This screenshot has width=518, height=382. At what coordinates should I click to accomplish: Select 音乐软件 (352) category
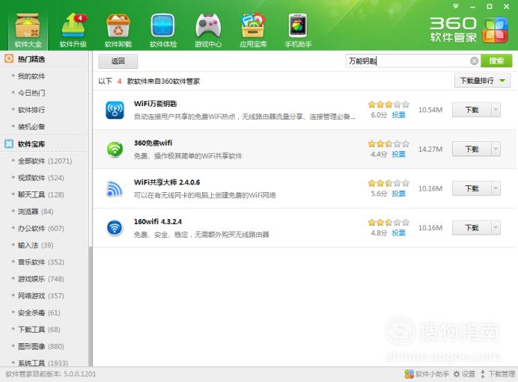pyautogui.click(x=40, y=262)
